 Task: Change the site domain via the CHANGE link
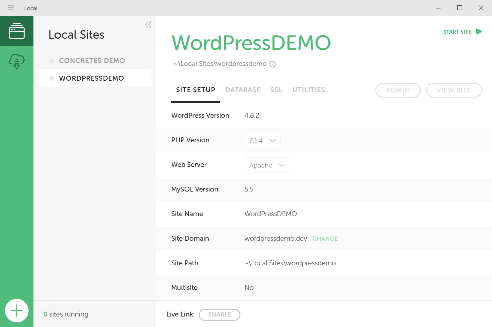coord(325,238)
